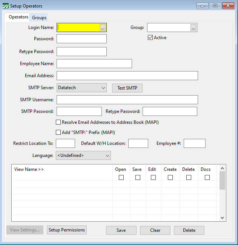Image resolution: width=238 pixels, height=245 pixels.
Task: Check the Open column checkbox
Action: pyautogui.click(x=121, y=178)
